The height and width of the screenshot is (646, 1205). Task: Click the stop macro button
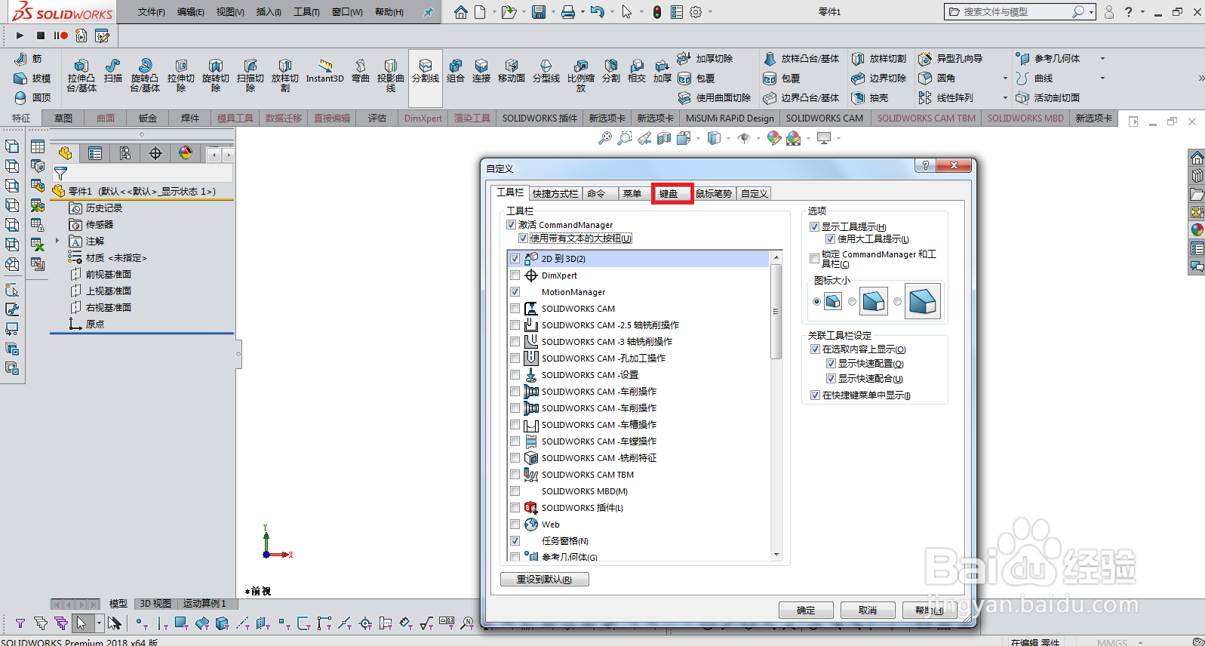[41, 35]
